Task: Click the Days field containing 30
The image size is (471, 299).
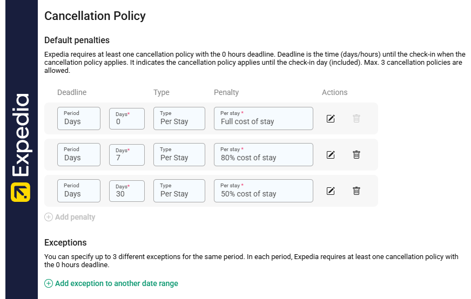Action: (x=127, y=191)
